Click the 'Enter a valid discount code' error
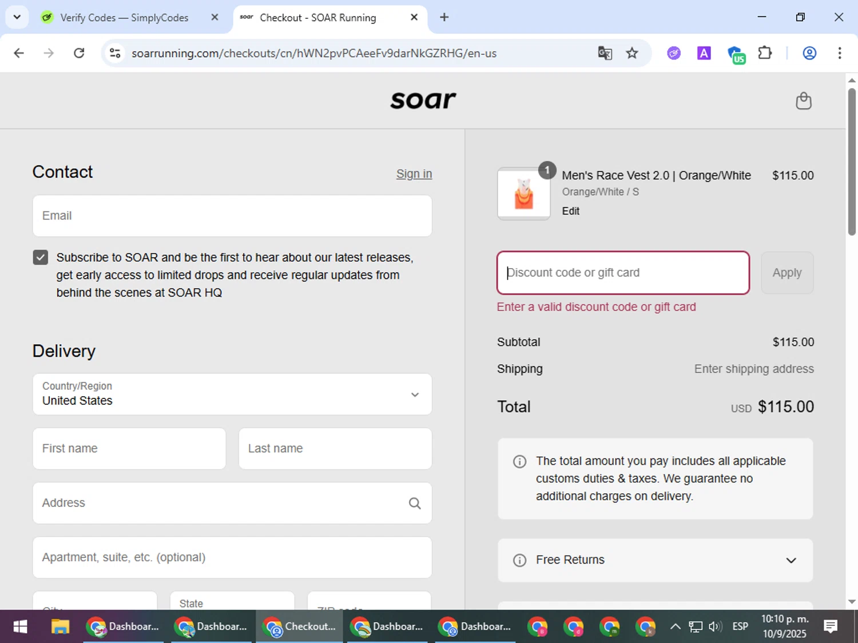 pos(596,307)
